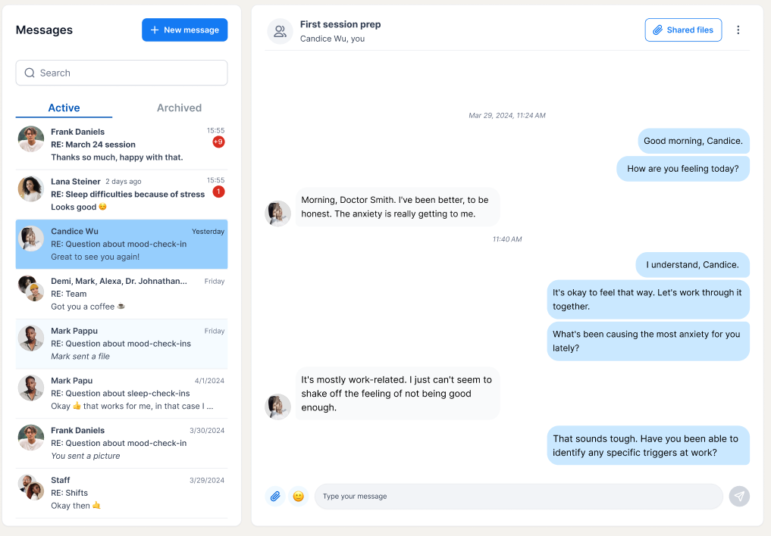The image size is (771, 536).
Task: Click the Search conversations field
Action: coord(121,73)
